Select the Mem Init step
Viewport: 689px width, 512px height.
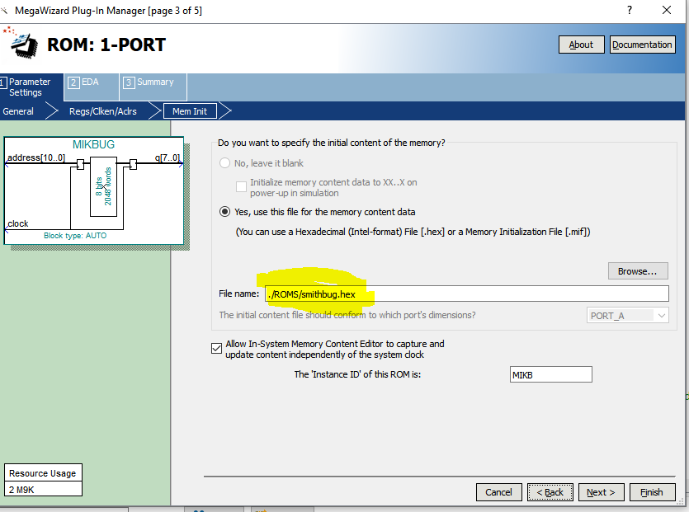[x=189, y=111]
